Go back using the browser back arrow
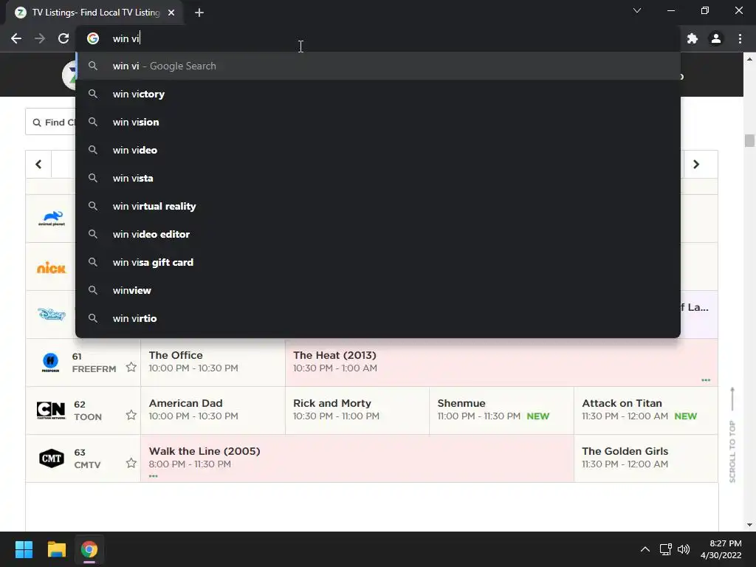 pyautogui.click(x=16, y=38)
